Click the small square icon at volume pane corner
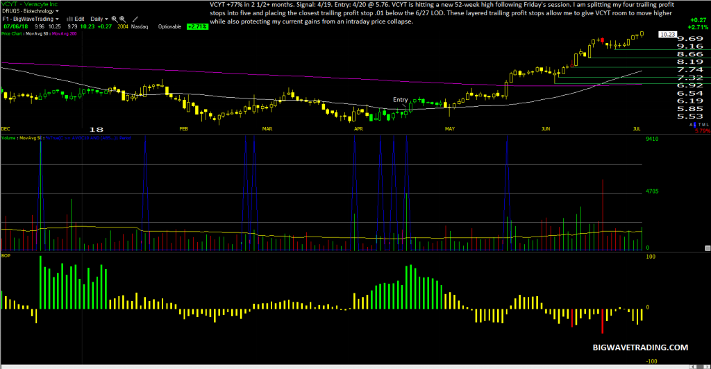The image size is (711, 369). pyautogui.click(x=708, y=248)
